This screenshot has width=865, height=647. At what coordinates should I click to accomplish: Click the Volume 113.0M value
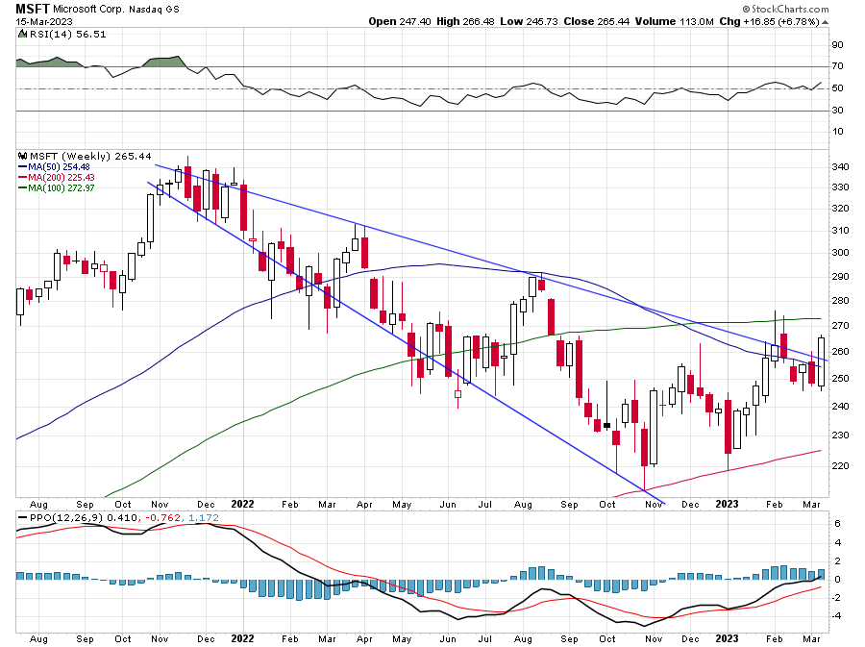[x=674, y=21]
